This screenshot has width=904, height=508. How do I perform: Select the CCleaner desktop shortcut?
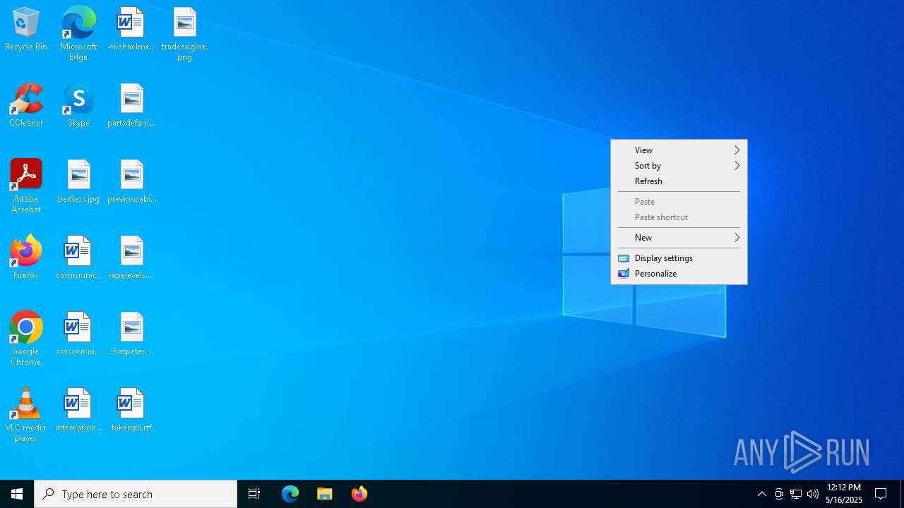(x=26, y=106)
